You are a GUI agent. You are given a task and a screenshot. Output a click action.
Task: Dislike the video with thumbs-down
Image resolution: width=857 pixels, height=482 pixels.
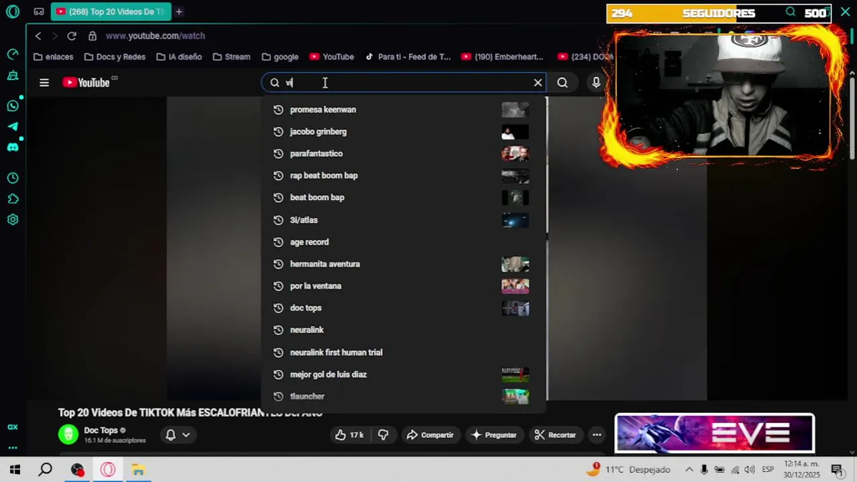pos(384,435)
